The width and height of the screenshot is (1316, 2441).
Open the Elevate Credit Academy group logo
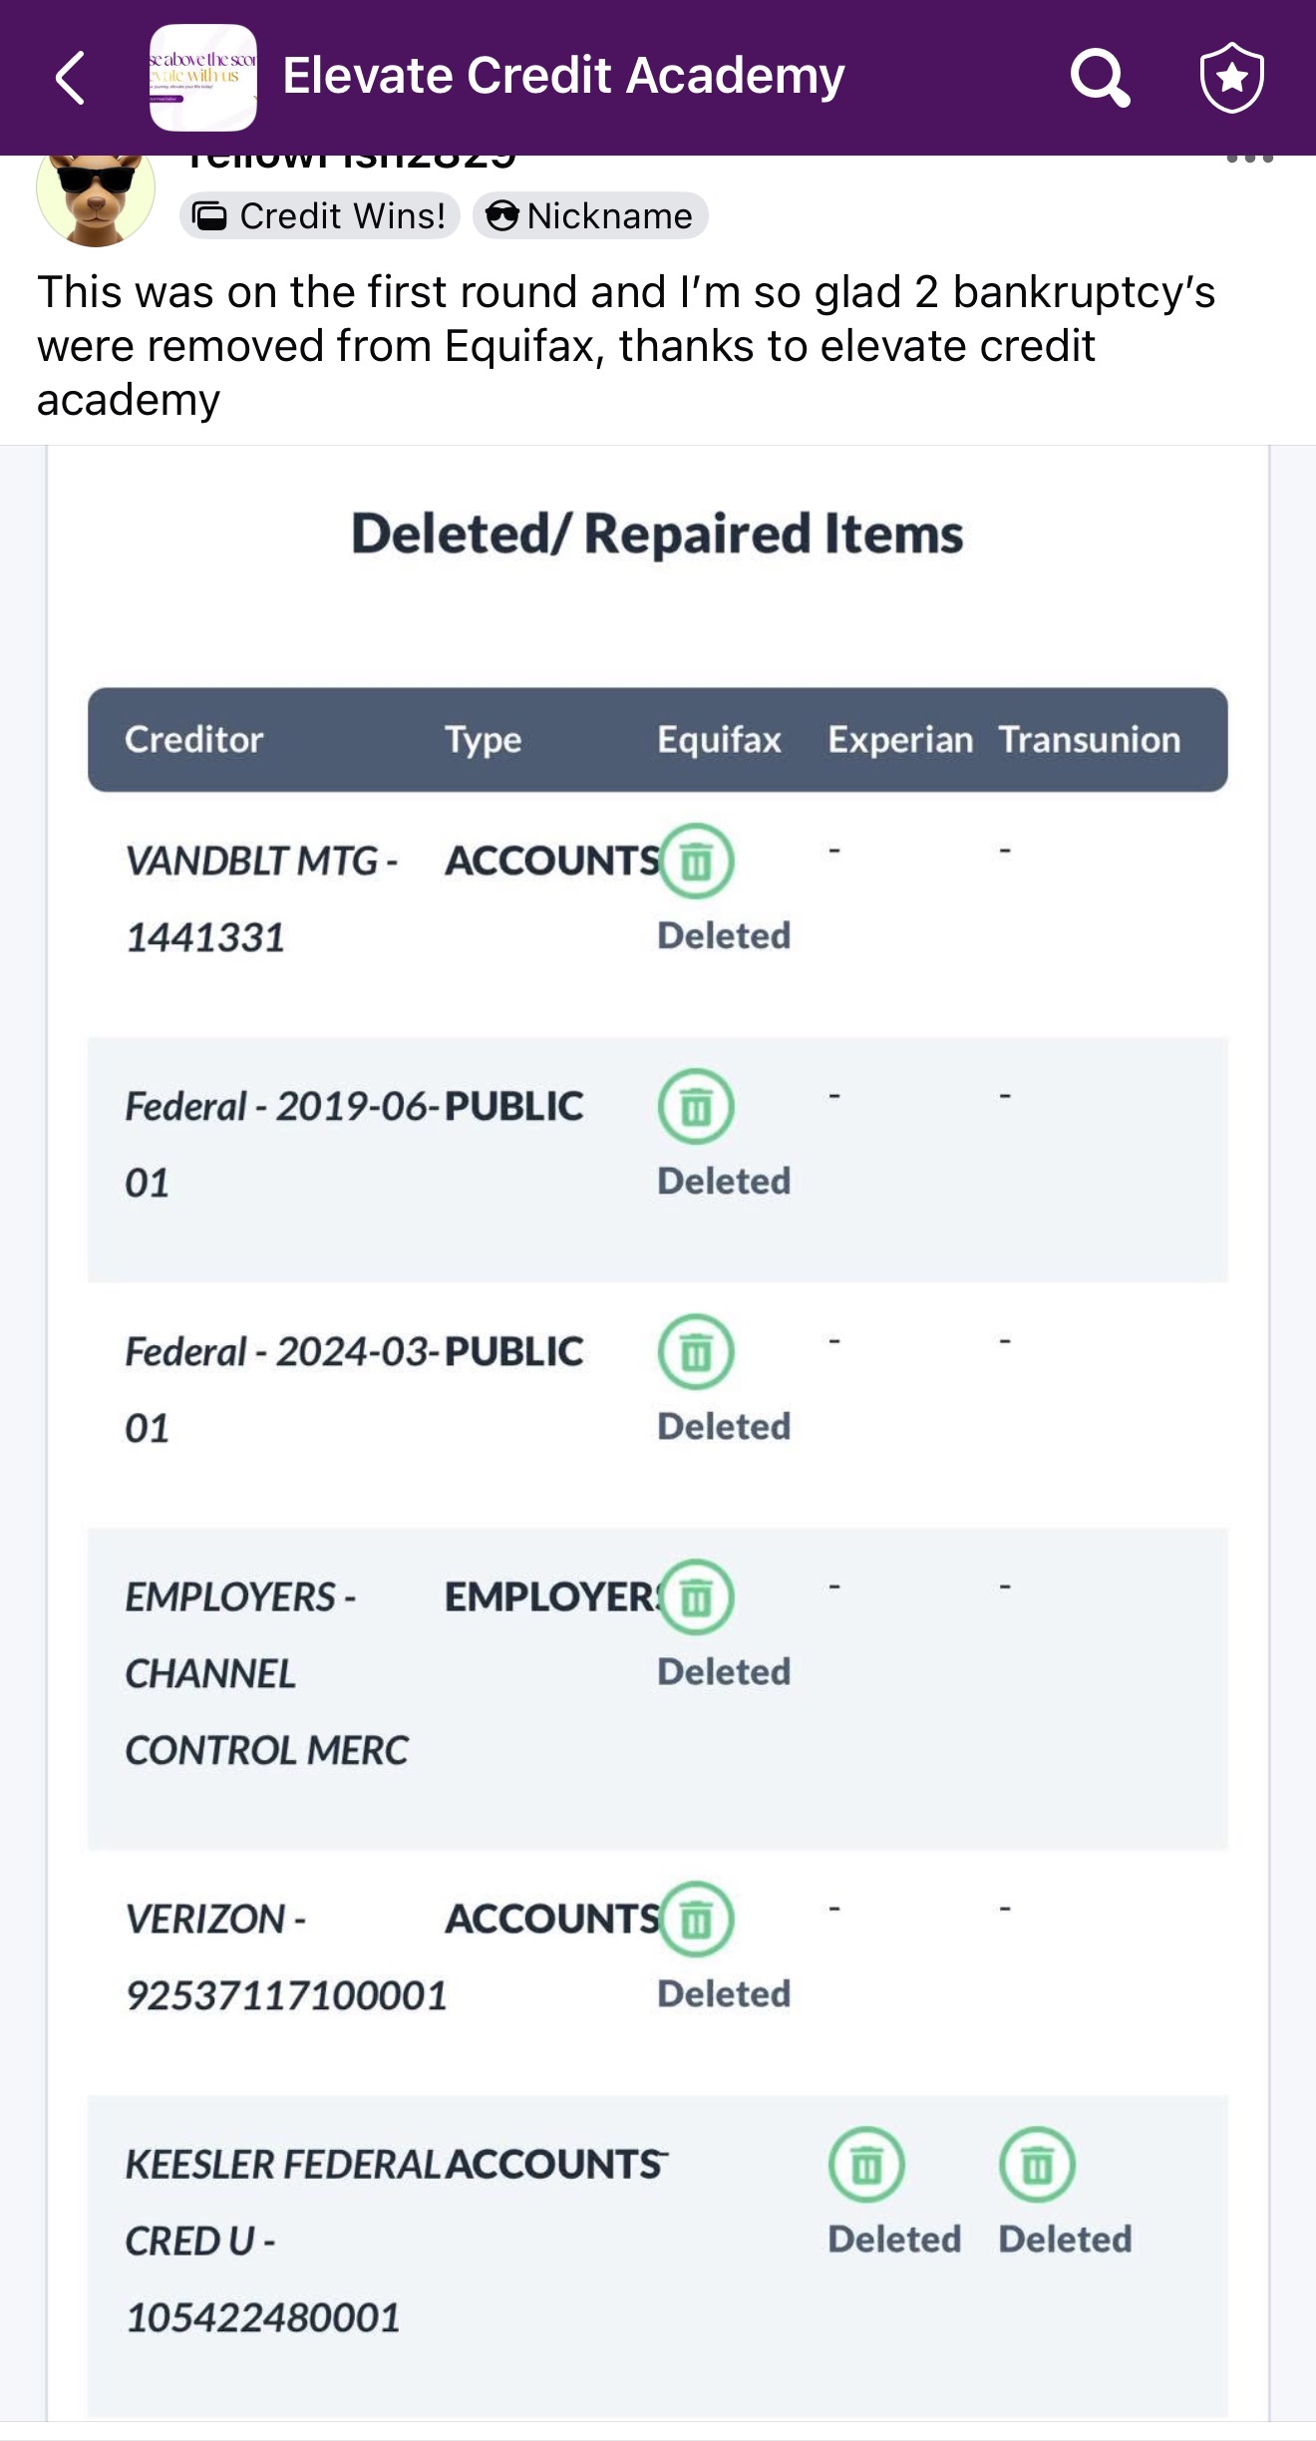[x=202, y=78]
